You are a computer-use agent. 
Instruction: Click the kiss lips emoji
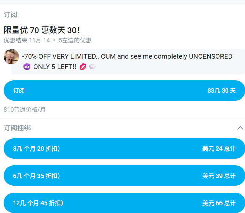83,67
